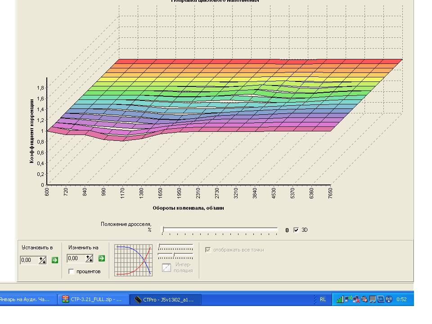Viewport: 432px width, 324px height.
Task: Open the signal strength tray icon
Action: [x=340, y=299]
